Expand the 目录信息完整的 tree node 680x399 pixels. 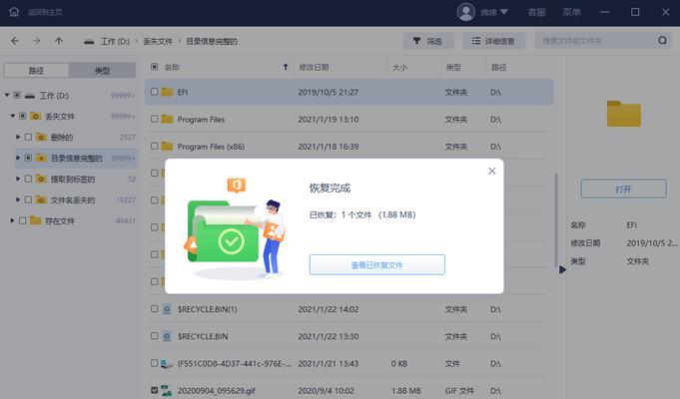click(x=18, y=158)
